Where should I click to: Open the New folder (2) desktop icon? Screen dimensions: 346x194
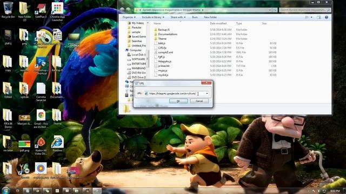pyautogui.click(x=24, y=11)
